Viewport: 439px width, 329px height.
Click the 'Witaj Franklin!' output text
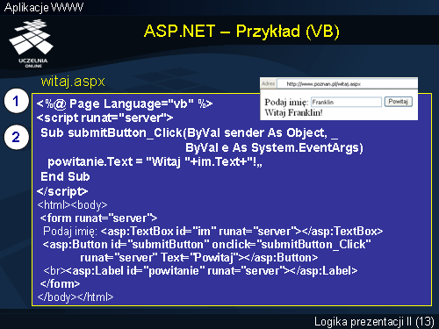293,112
